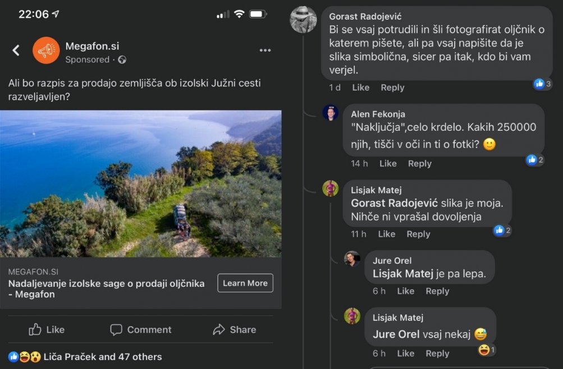Viewport: 563px width, 369px height.
Task: Select the MEGAFON.SI source label
Action: (x=33, y=271)
